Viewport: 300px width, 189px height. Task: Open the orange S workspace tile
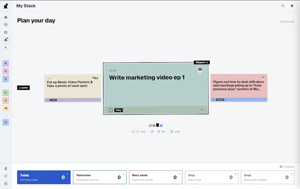pyautogui.click(x=6, y=100)
